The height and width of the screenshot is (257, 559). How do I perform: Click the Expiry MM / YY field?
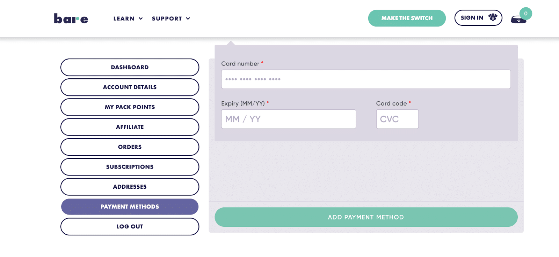tap(289, 119)
